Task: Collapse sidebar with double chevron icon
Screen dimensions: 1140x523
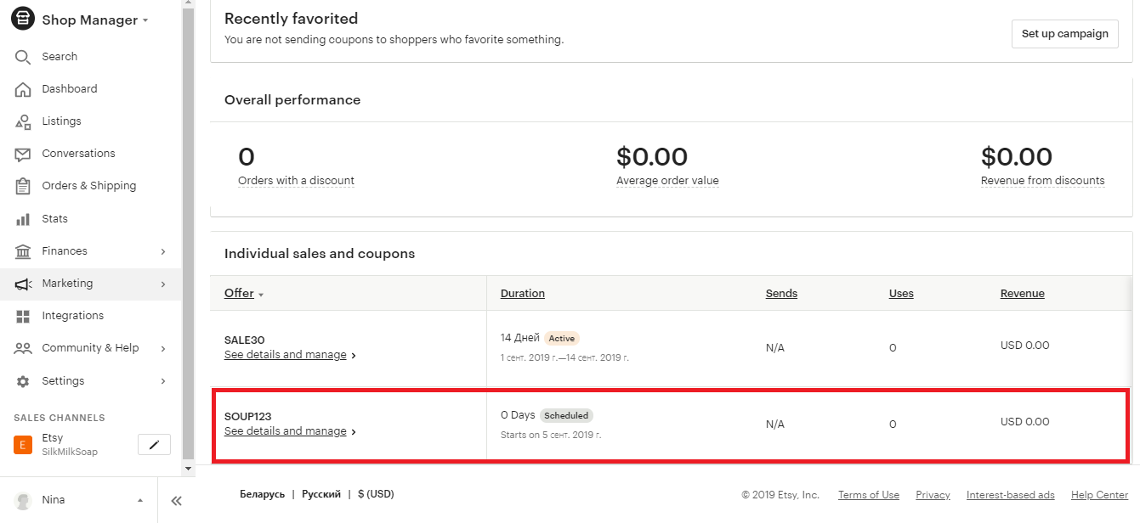Action: click(176, 501)
